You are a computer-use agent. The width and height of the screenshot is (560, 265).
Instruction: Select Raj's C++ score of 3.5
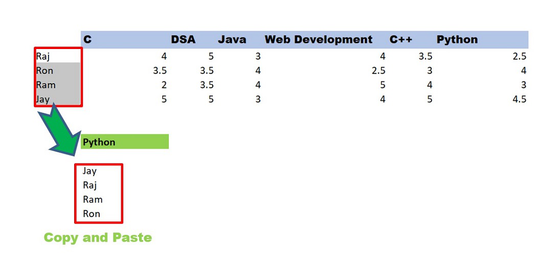point(425,56)
